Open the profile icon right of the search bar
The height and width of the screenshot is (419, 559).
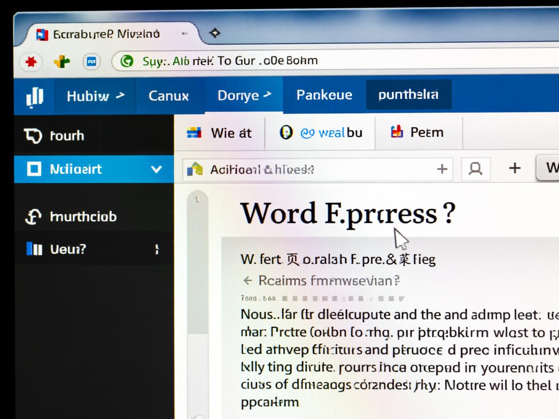point(476,169)
